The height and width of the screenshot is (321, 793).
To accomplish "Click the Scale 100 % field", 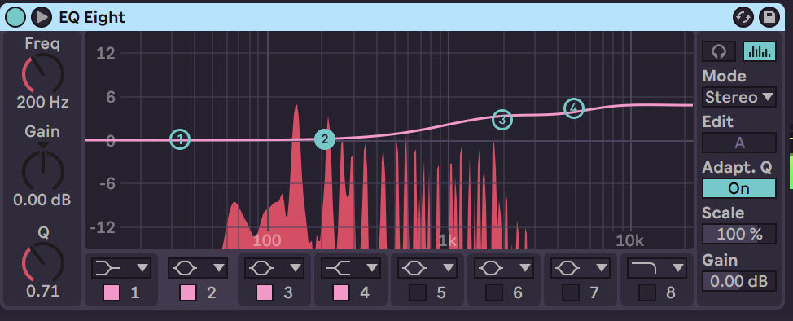I will 739,234.
